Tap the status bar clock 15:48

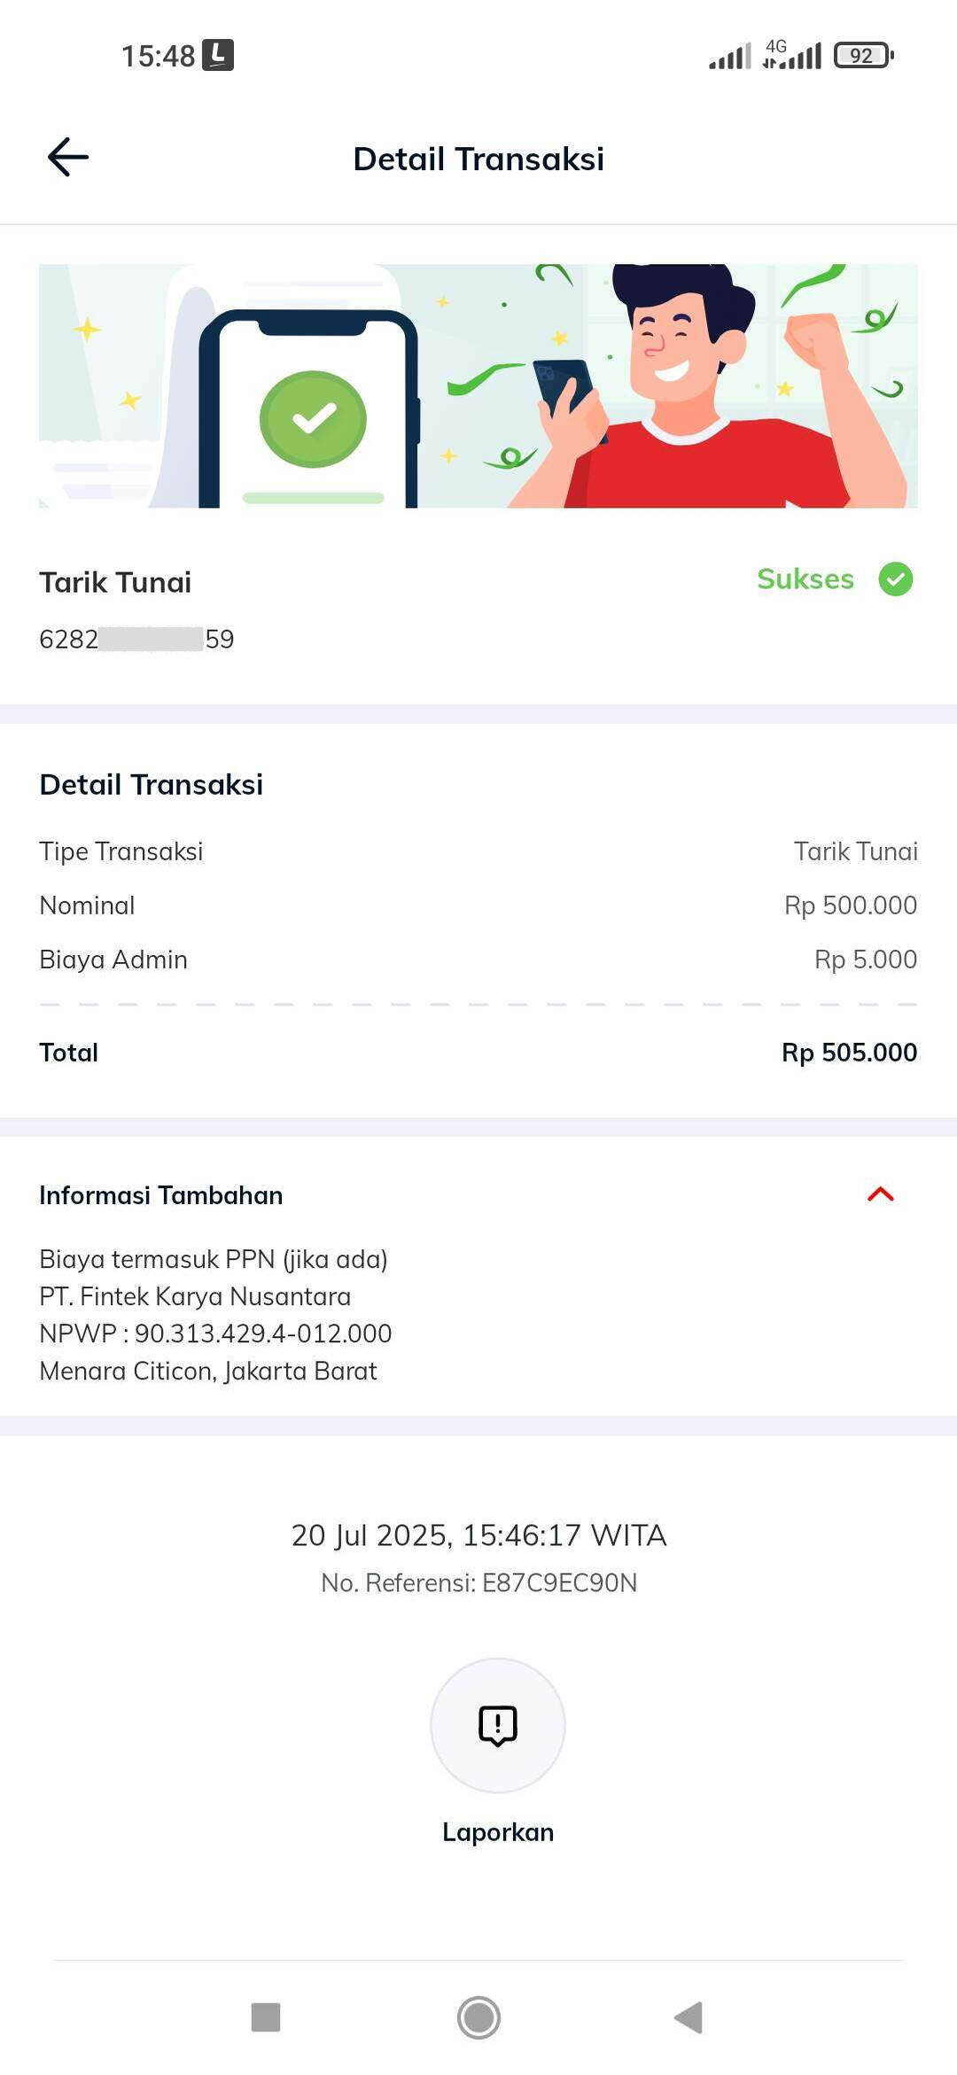tap(158, 56)
